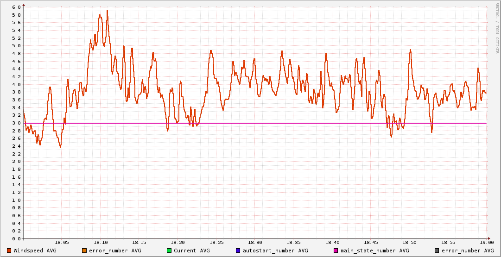
Task: Click the 0,0 value on the y-axis
Action: (16, 239)
